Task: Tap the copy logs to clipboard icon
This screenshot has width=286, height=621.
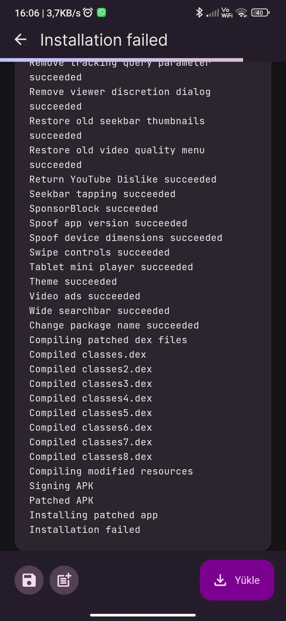Action: pos(64,580)
